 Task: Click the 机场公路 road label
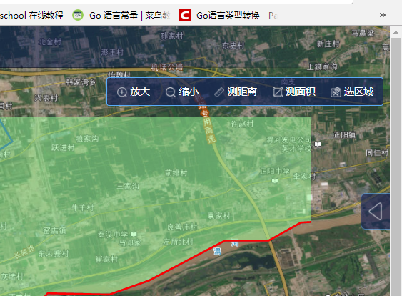coord(167,67)
